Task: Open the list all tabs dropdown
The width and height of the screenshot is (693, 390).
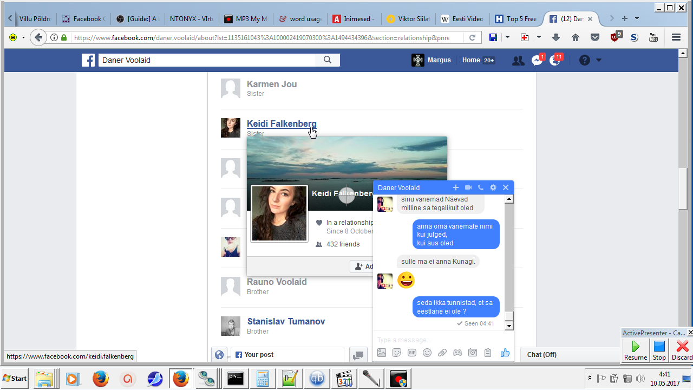Action: tap(637, 18)
